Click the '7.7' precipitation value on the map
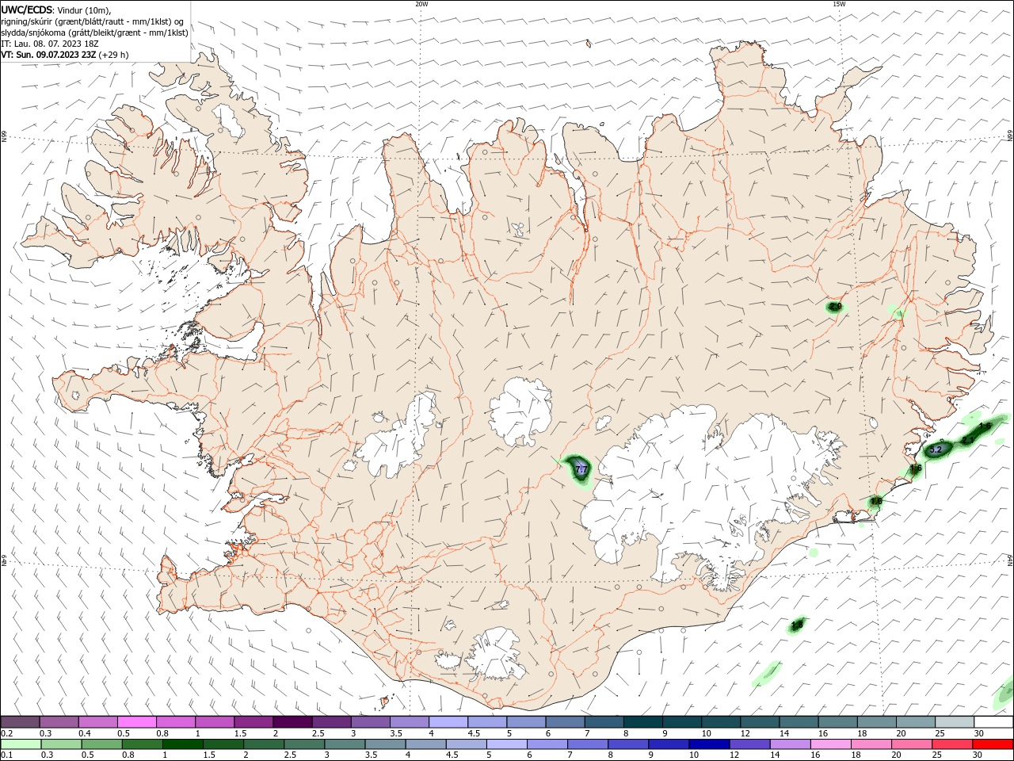Viewport: 1014px width, 761px height. pos(581,470)
